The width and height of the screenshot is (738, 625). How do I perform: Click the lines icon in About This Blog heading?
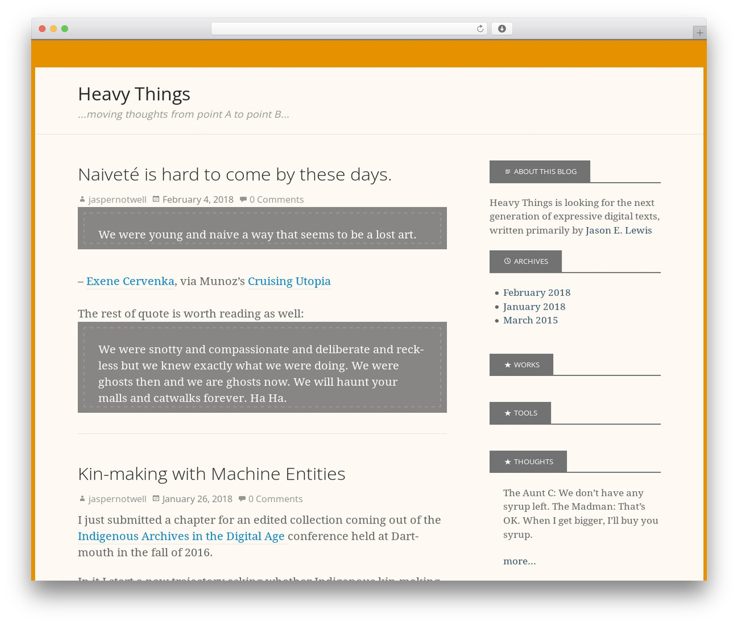[x=507, y=171]
